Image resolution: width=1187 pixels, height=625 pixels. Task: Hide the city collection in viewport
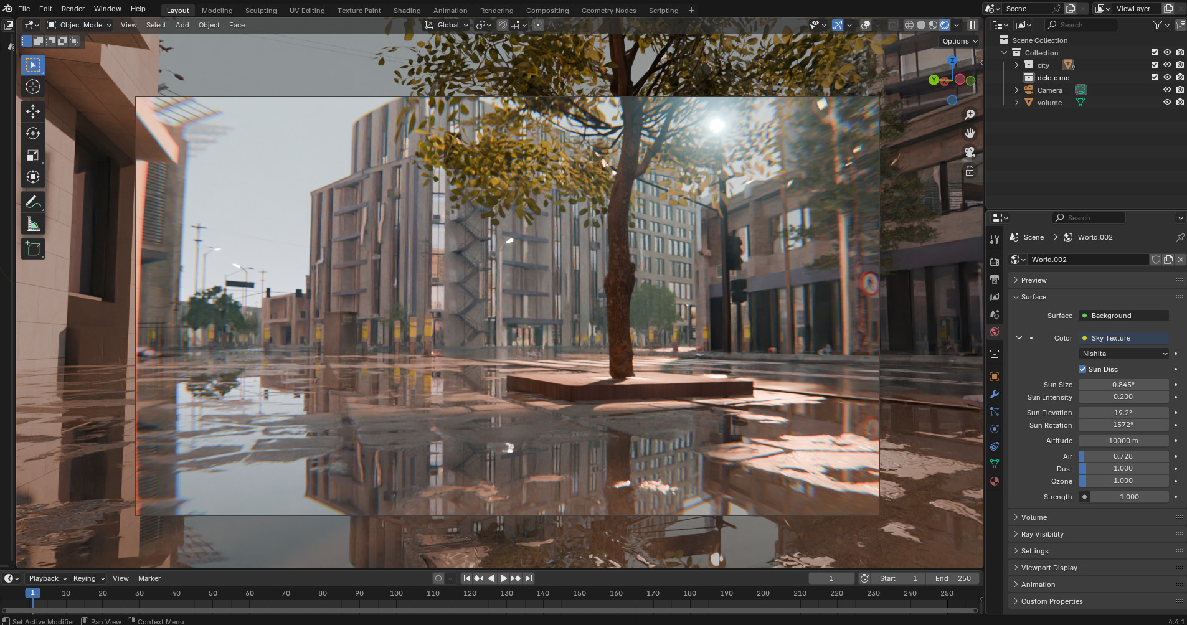point(1167,65)
